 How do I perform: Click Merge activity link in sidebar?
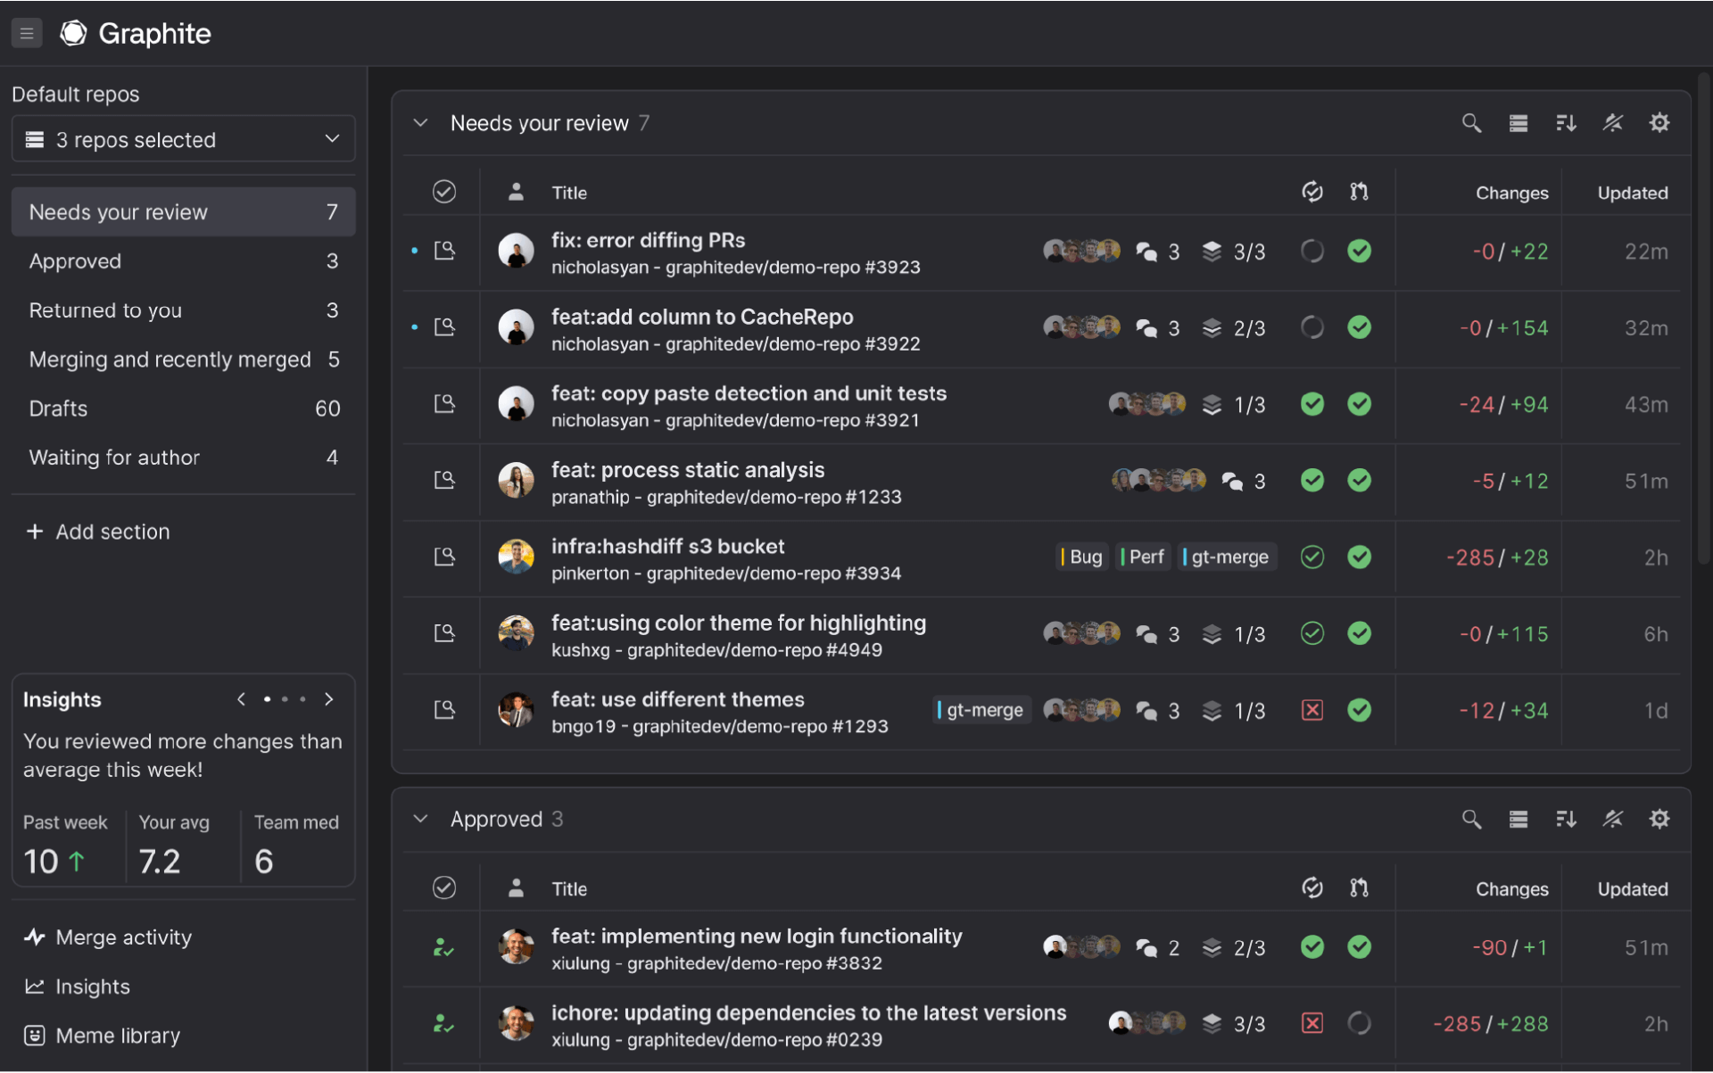pyautogui.click(x=124, y=937)
